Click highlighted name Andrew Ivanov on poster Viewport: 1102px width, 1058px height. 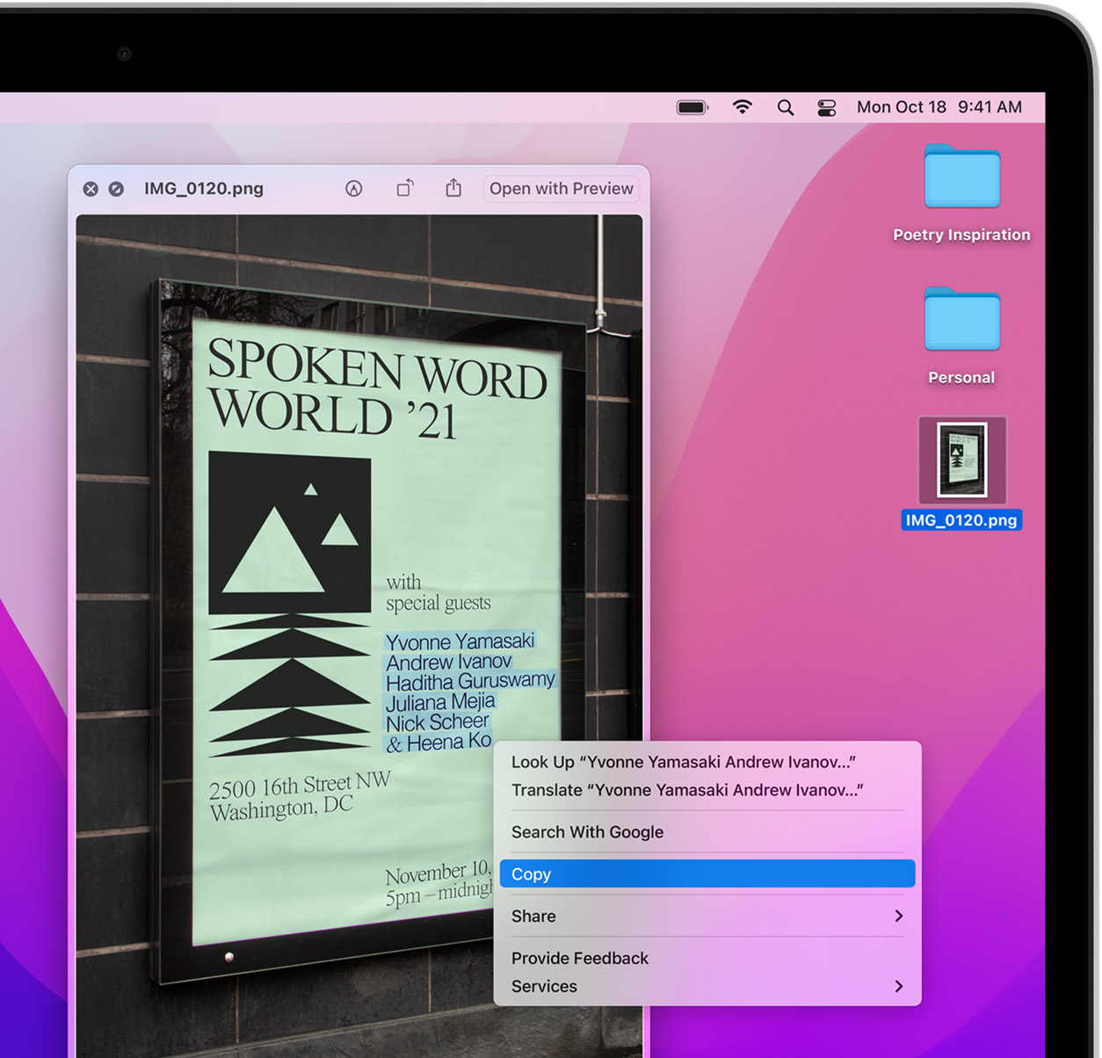click(x=448, y=662)
